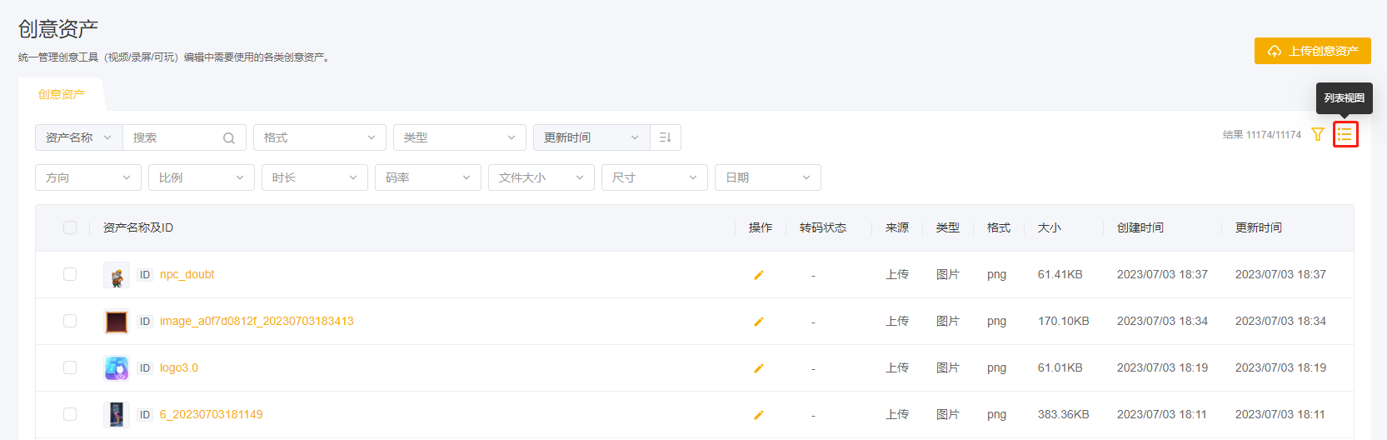
Task: Show ID badge for logo3.0
Action: click(145, 367)
